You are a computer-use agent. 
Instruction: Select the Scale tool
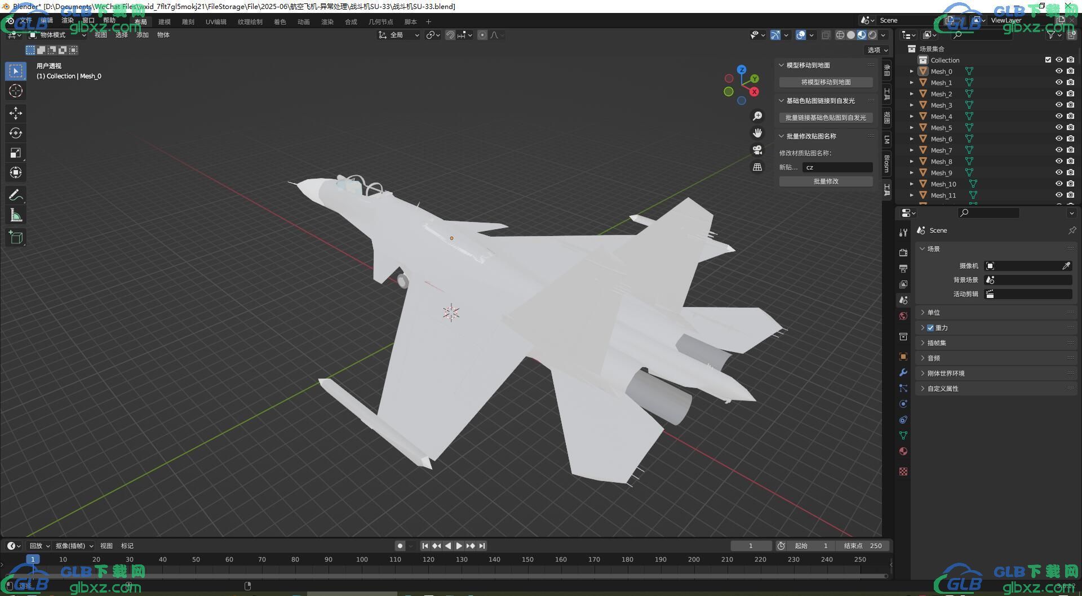[16, 153]
